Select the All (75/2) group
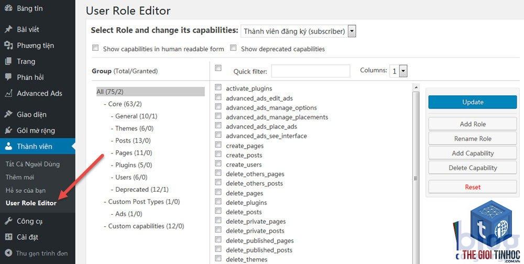 point(150,92)
